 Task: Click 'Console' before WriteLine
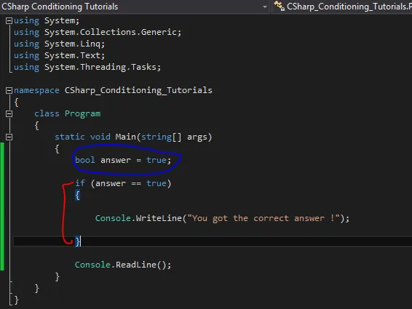pyautogui.click(x=113, y=218)
